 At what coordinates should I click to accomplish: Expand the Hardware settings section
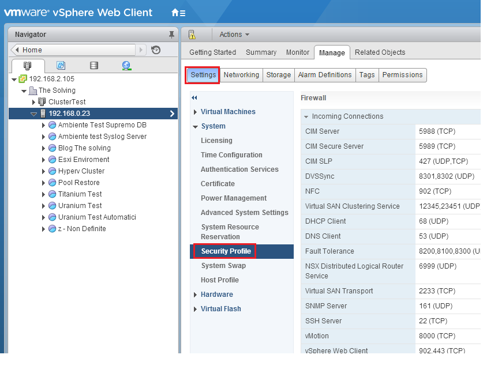pos(195,295)
